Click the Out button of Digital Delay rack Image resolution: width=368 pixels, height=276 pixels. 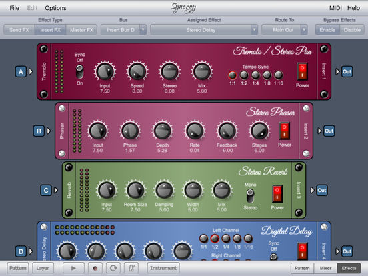coord(347,251)
